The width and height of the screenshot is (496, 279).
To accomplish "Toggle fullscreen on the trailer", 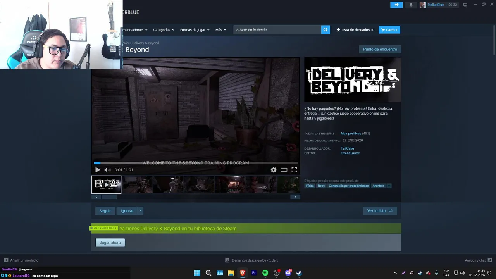I will click(x=294, y=170).
